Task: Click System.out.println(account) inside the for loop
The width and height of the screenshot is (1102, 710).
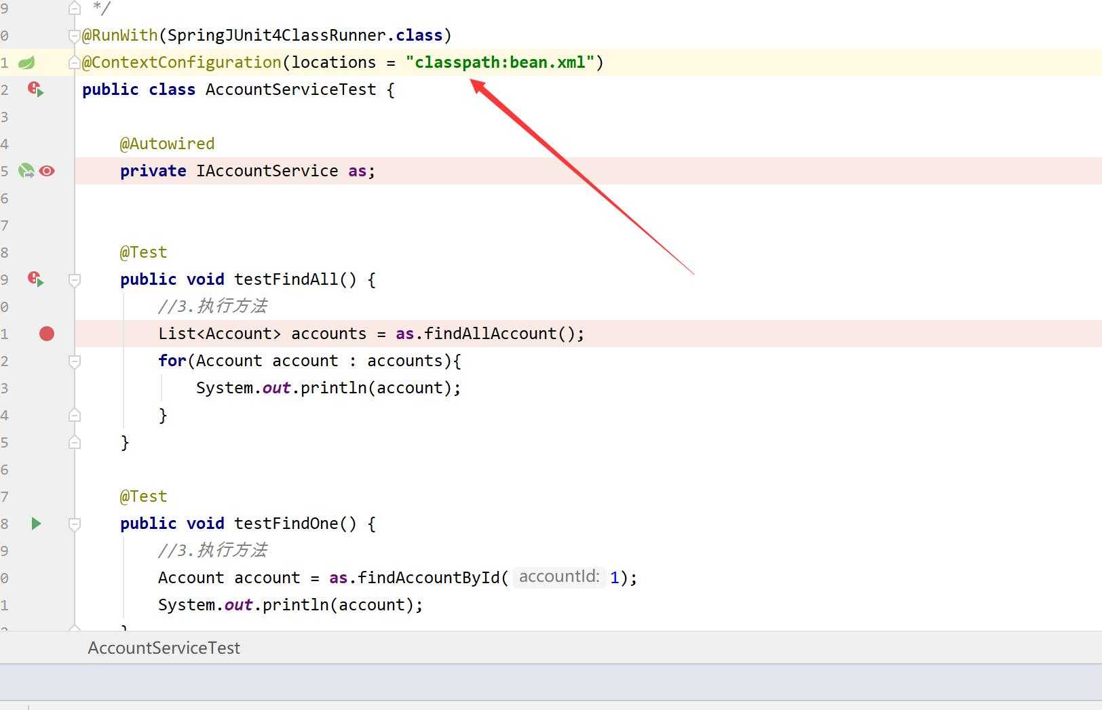Action: point(328,388)
